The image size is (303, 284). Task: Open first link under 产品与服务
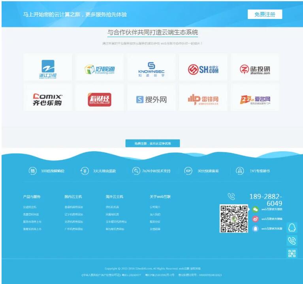tap(30, 207)
